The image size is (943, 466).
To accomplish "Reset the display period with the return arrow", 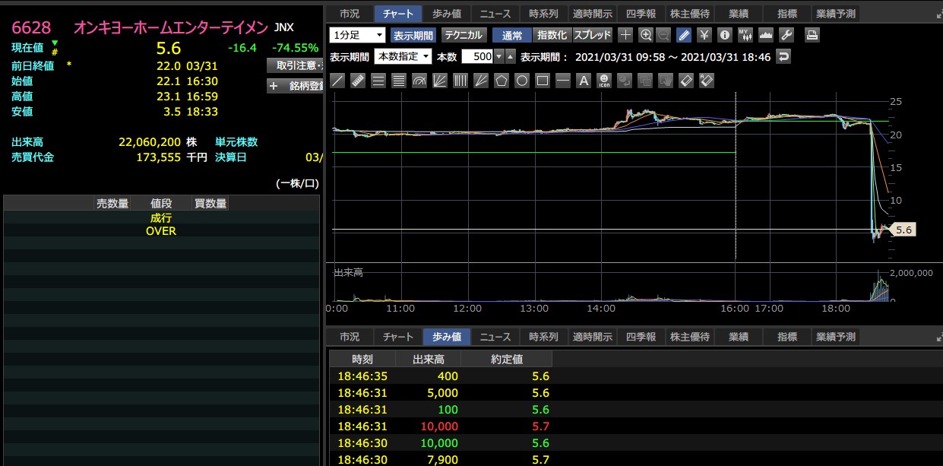I will [783, 56].
